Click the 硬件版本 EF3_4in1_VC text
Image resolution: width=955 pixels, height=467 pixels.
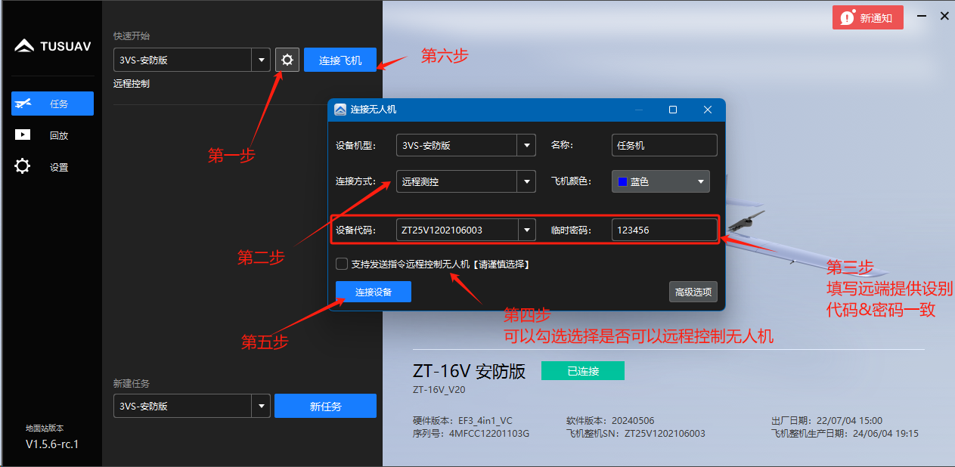pos(463,420)
